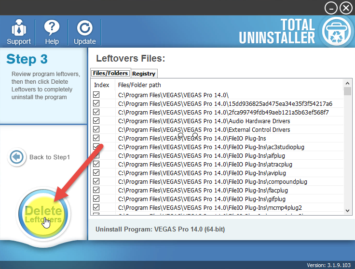Select the path ending in ac3studioplug
355x269 pixels.
(x=211, y=147)
